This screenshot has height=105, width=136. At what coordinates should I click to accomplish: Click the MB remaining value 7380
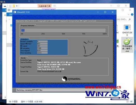(x=42, y=48)
